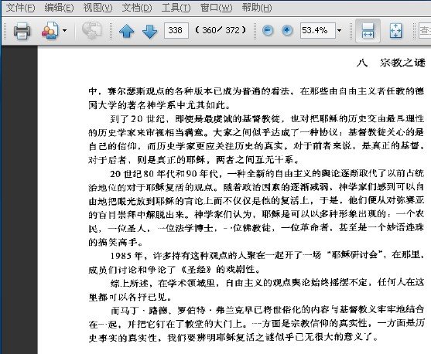Open the 视图(V) menu
The image size is (431, 354).
97,8
